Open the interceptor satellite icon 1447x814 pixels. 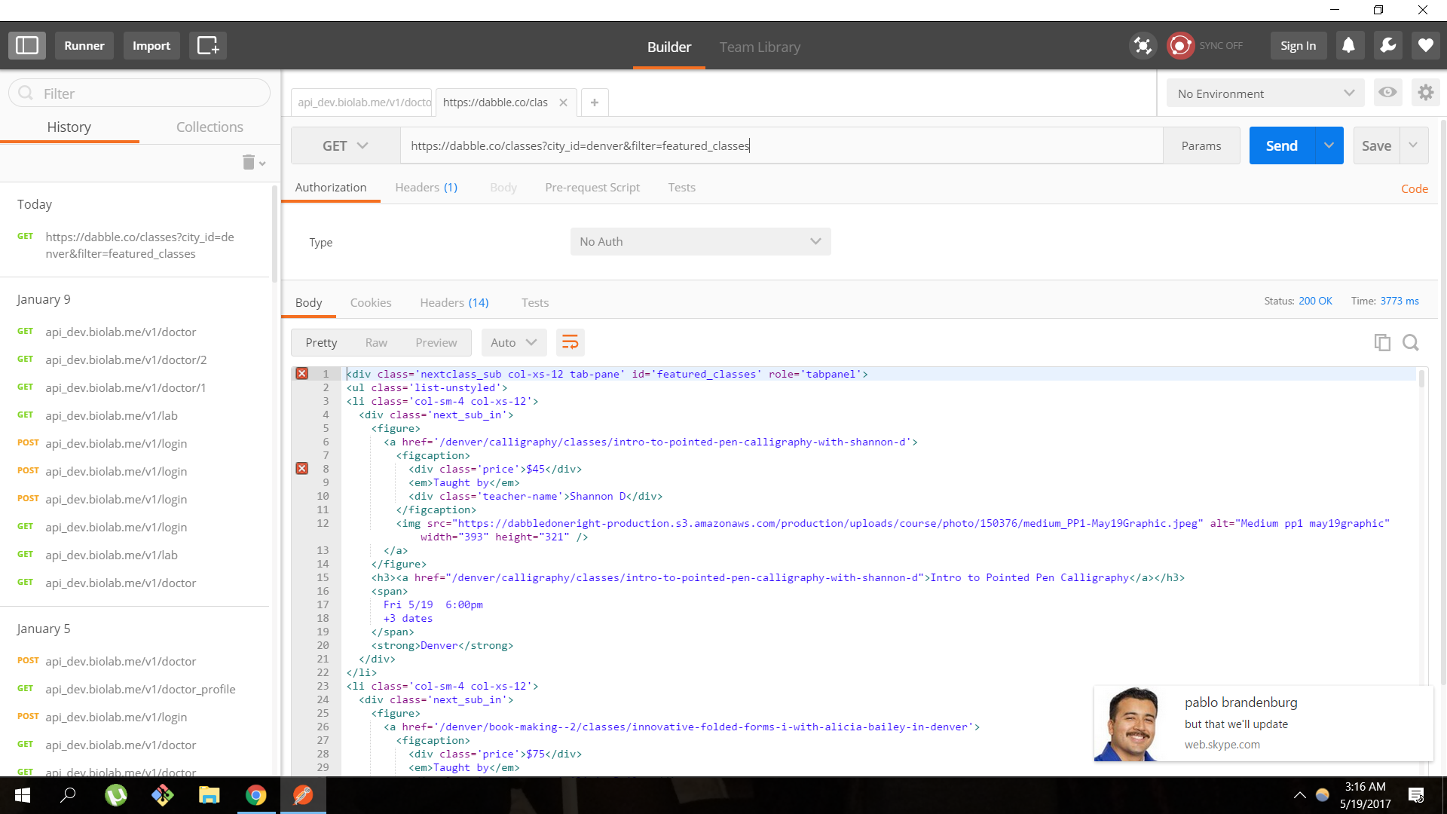tap(1143, 46)
